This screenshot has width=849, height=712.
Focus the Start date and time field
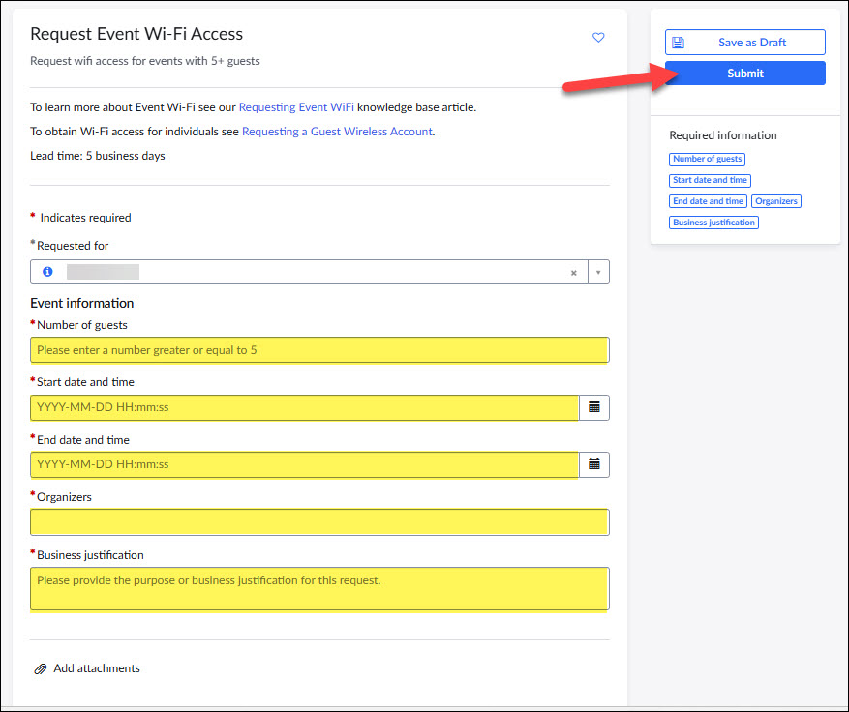[304, 407]
